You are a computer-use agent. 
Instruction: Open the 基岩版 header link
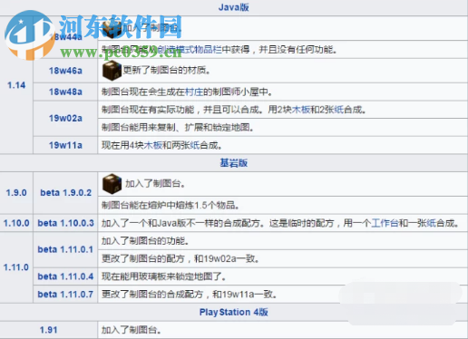pos(233,163)
